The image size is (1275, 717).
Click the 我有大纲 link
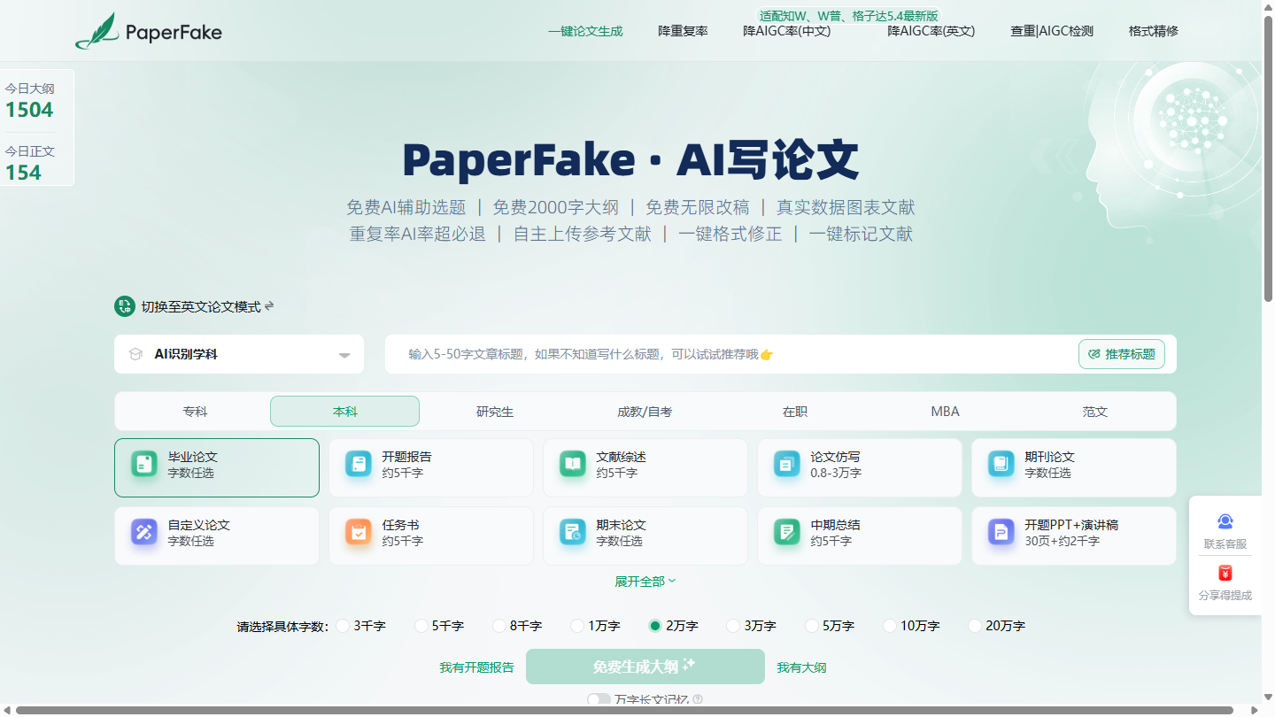(801, 667)
